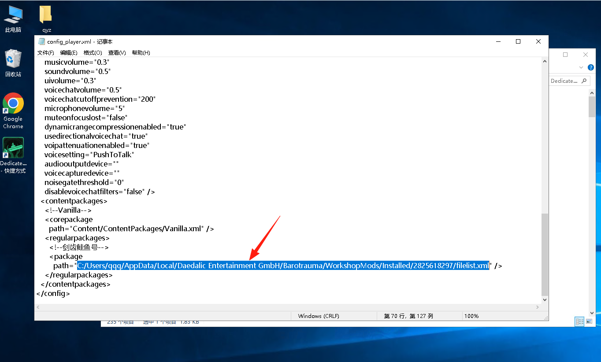This screenshot has width=601, height=362.
Task: Click the voicecapturedevice="" line
Action: click(x=82, y=173)
